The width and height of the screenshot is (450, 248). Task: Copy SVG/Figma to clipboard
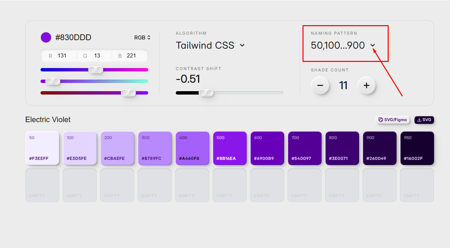(392, 120)
